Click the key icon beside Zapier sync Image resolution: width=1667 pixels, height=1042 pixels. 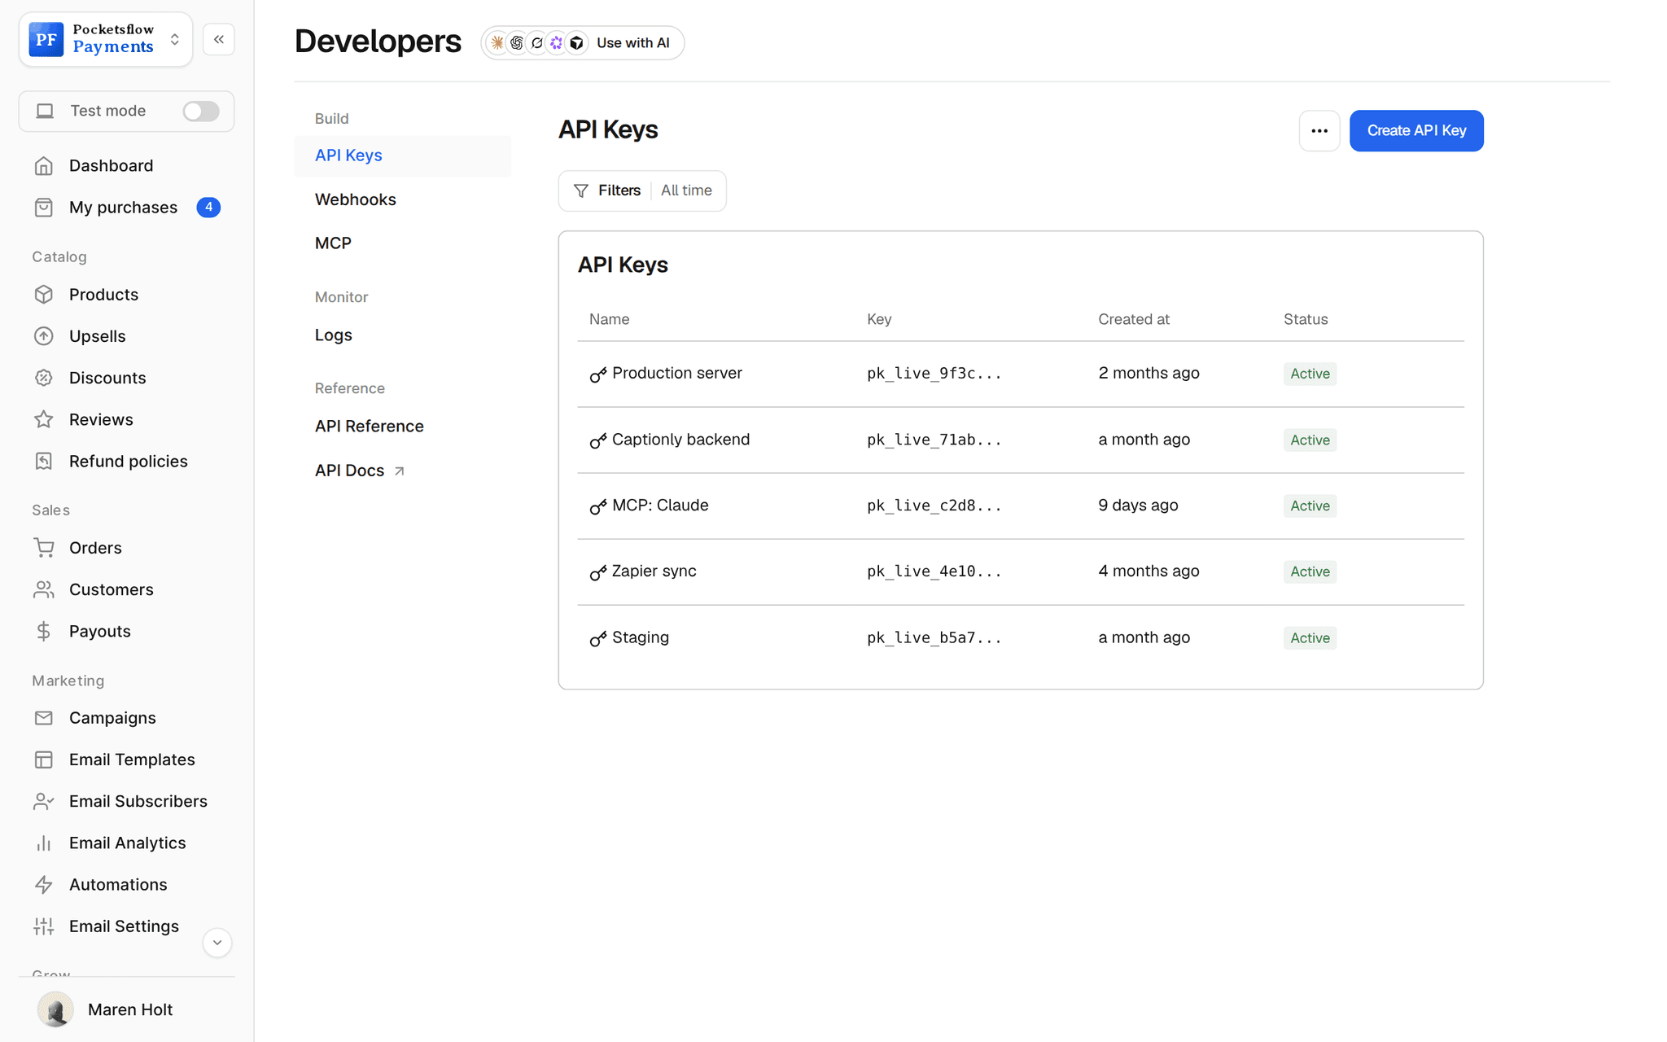598,572
